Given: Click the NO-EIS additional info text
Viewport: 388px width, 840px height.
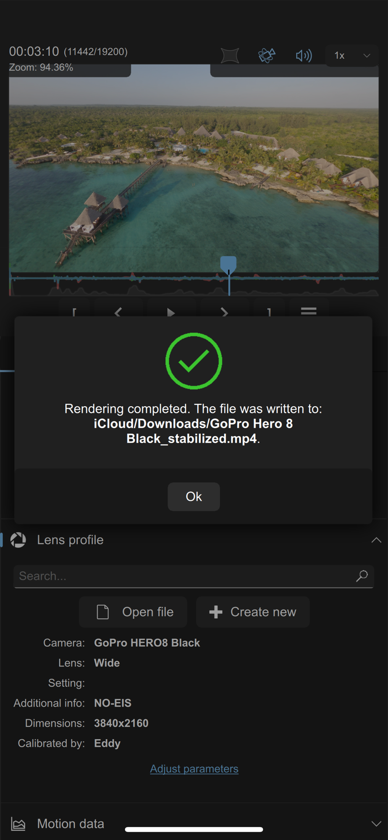Looking at the screenshot, I should [113, 703].
